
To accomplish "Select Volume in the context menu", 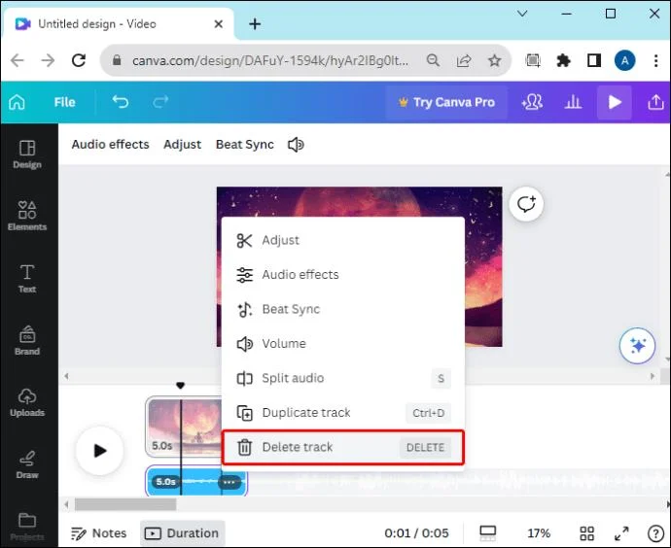I will click(342, 344).
